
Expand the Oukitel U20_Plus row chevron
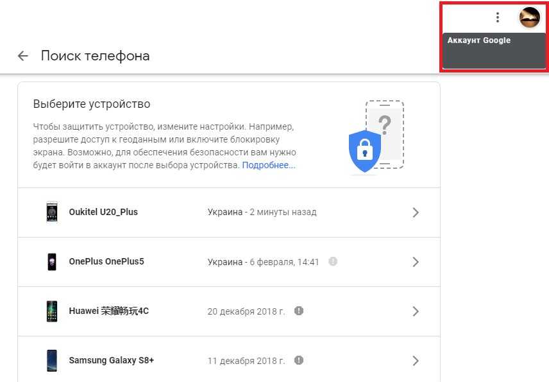(416, 213)
